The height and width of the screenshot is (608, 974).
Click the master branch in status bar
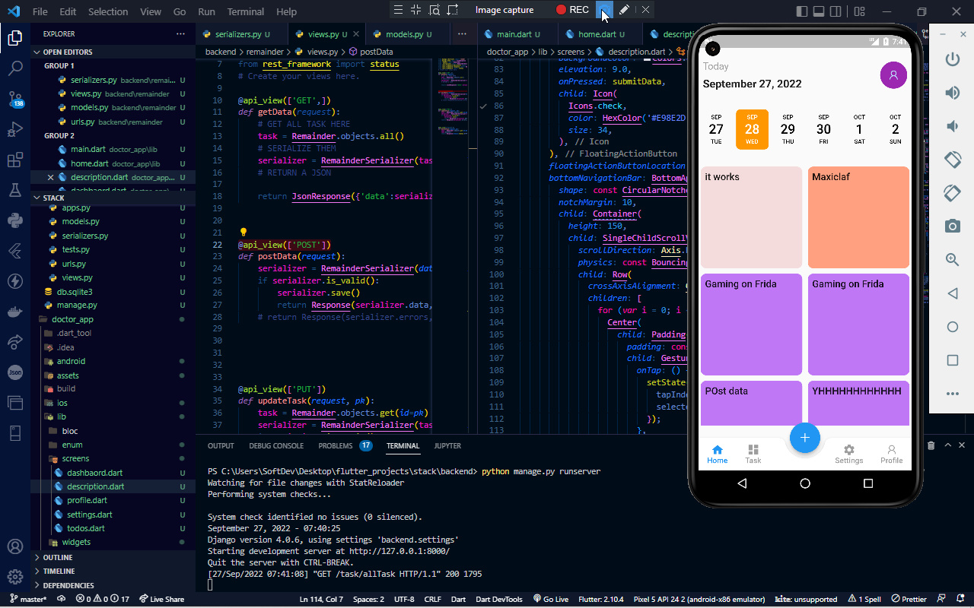pos(29,599)
